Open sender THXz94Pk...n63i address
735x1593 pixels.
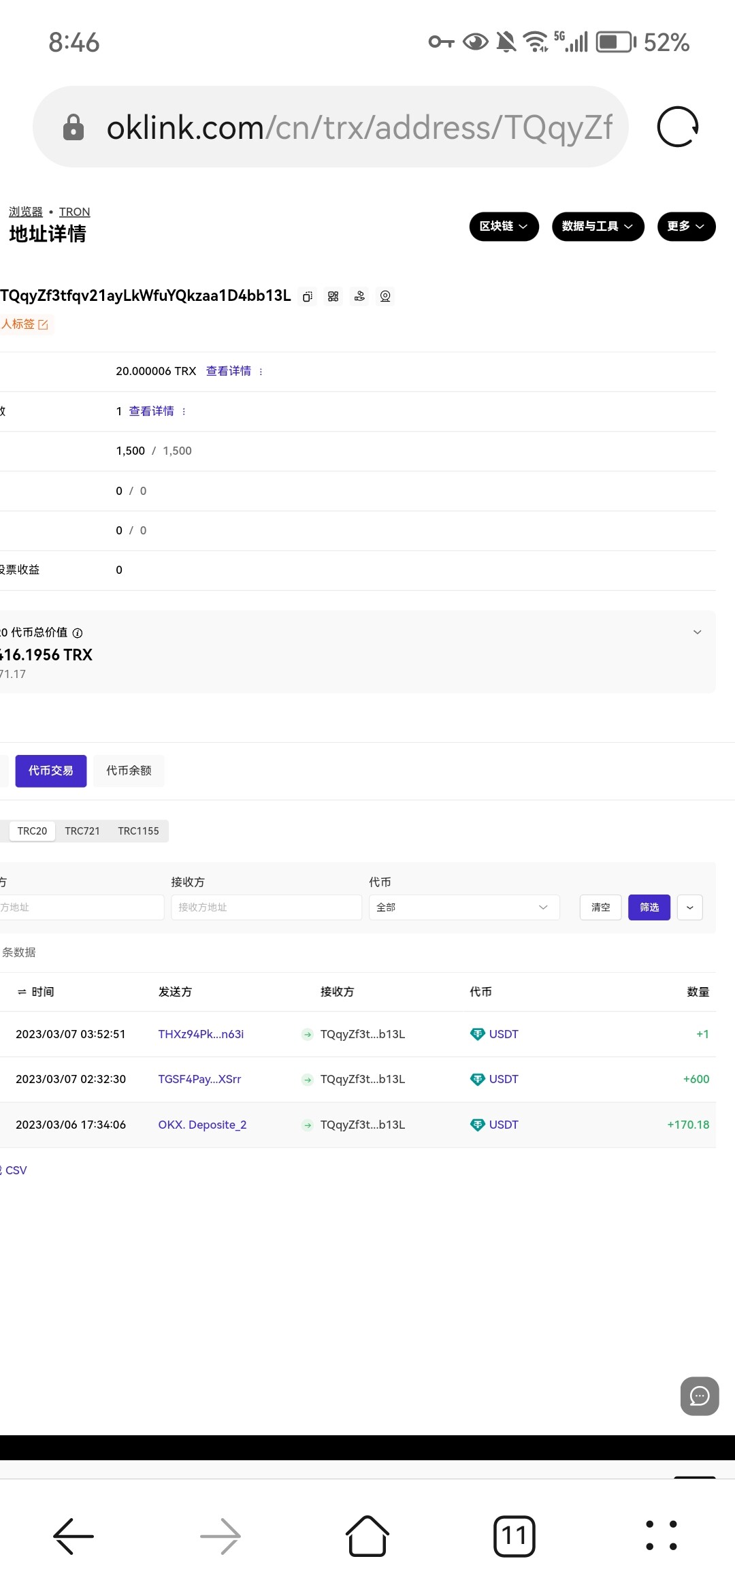pyautogui.click(x=201, y=1034)
